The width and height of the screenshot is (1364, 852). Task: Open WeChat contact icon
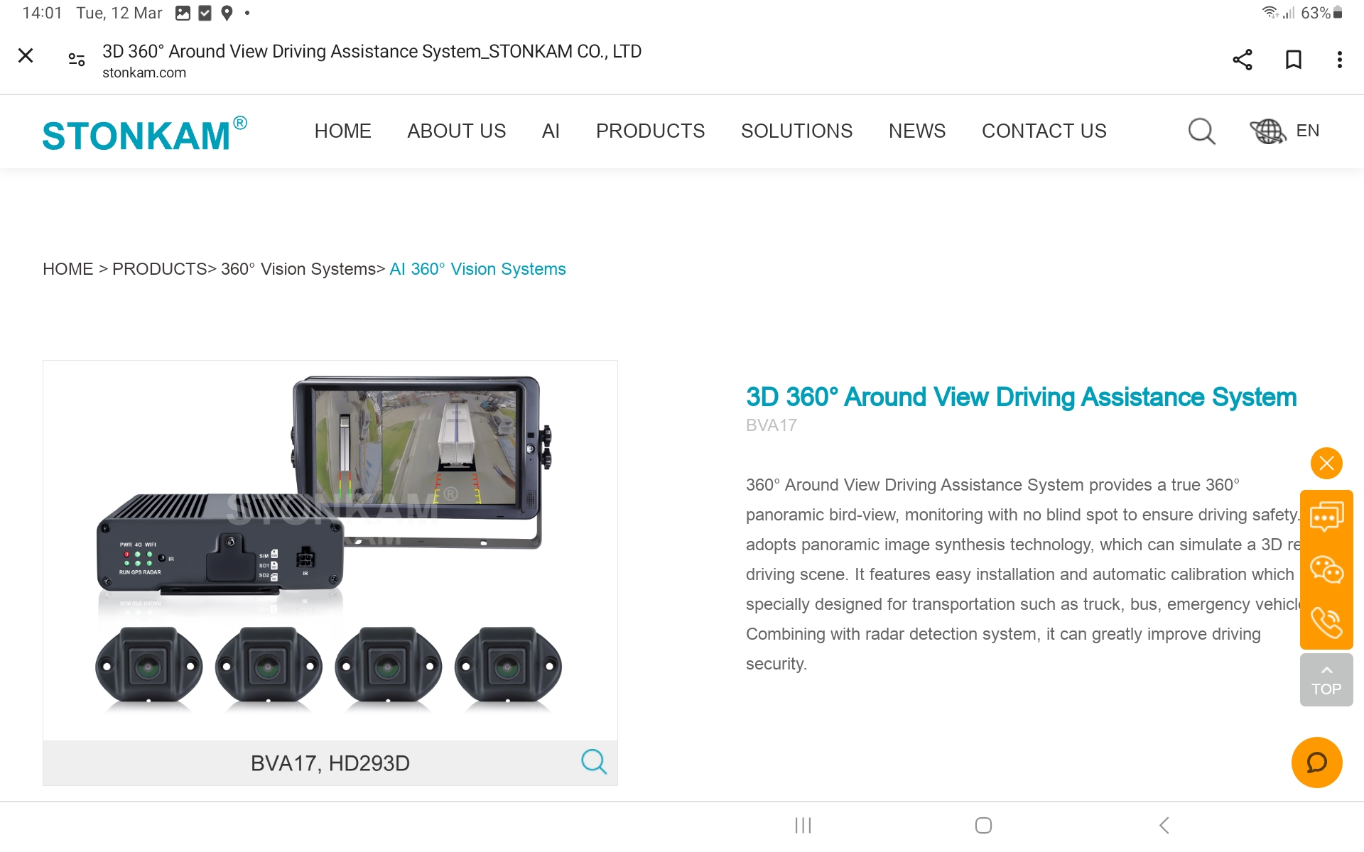[x=1326, y=570]
